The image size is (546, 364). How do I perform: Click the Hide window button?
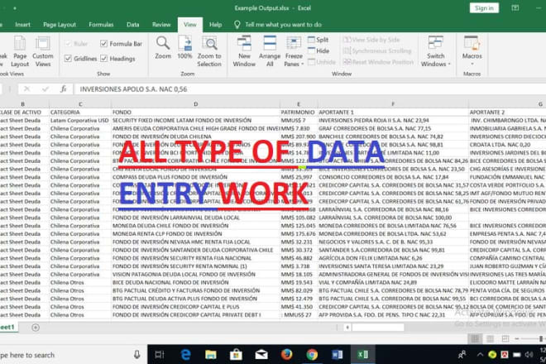tap(318, 50)
